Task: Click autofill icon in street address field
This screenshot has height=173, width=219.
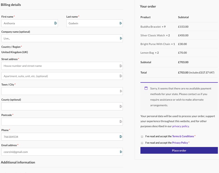Action: tap(121, 66)
